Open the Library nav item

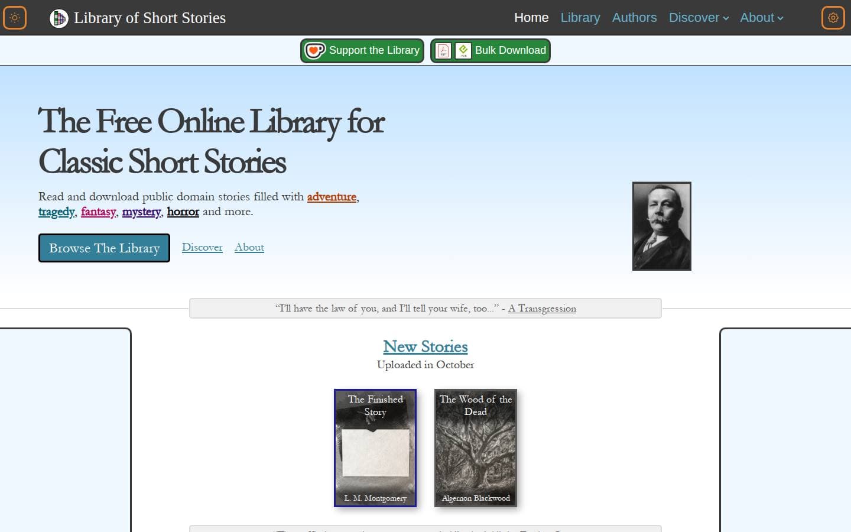point(580,18)
